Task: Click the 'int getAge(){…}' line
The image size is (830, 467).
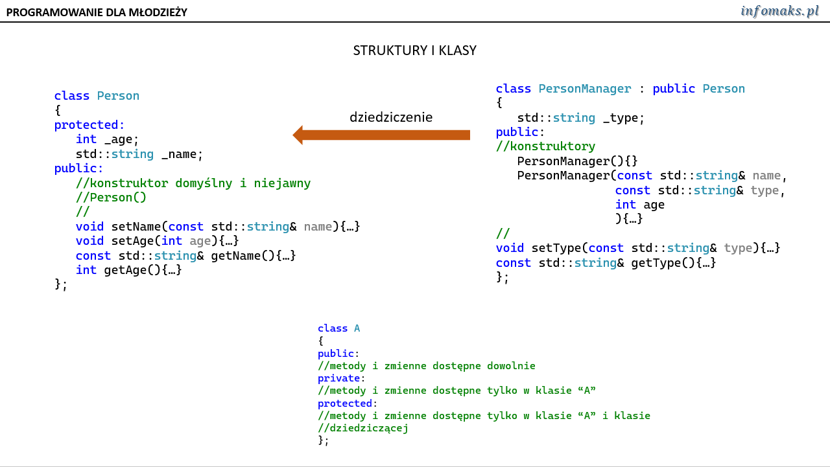Action: point(129,270)
